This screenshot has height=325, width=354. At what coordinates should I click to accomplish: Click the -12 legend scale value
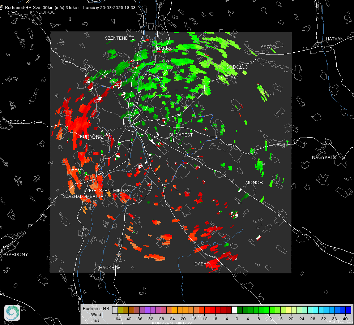(x=204, y=319)
